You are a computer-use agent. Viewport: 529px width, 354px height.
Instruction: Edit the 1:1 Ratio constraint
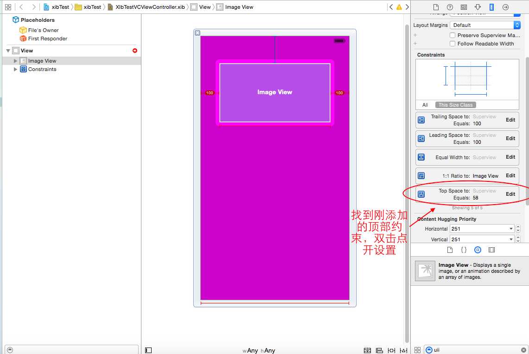coord(510,175)
